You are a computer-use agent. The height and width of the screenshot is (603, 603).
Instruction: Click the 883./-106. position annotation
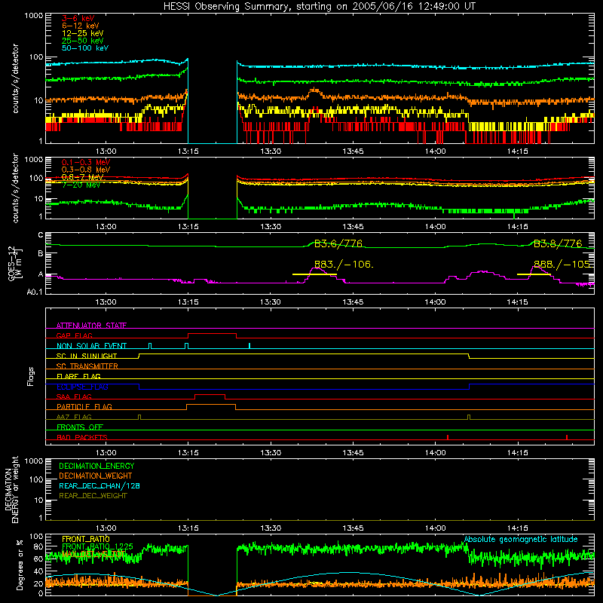[x=344, y=265]
